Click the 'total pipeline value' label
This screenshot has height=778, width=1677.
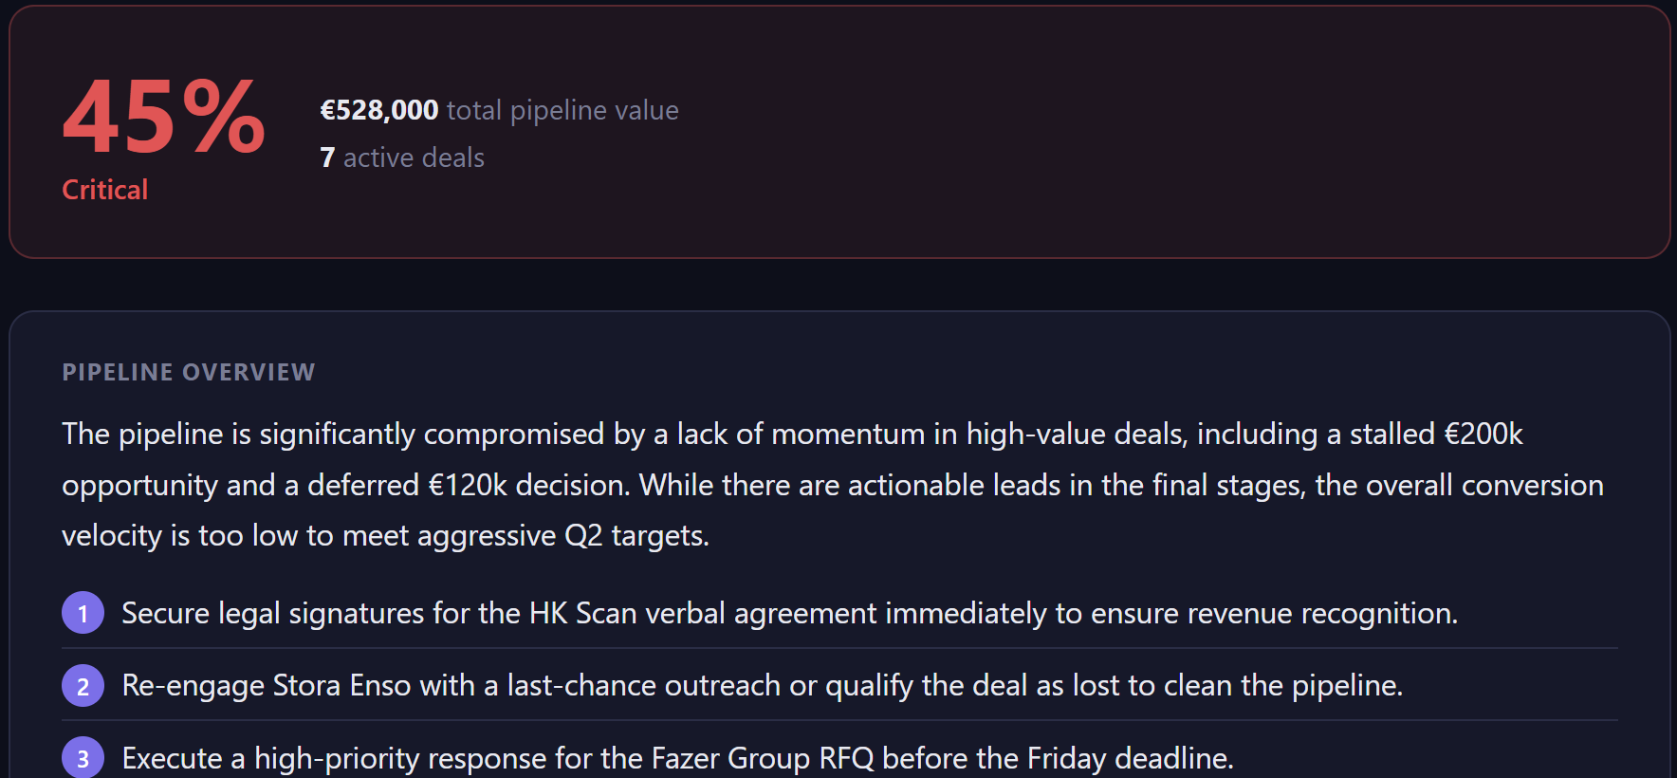click(x=562, y=110)
